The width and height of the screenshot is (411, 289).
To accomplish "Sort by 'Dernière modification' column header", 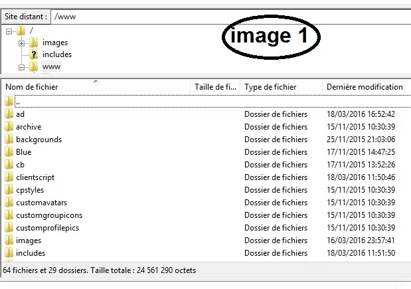I will point(365,87).
